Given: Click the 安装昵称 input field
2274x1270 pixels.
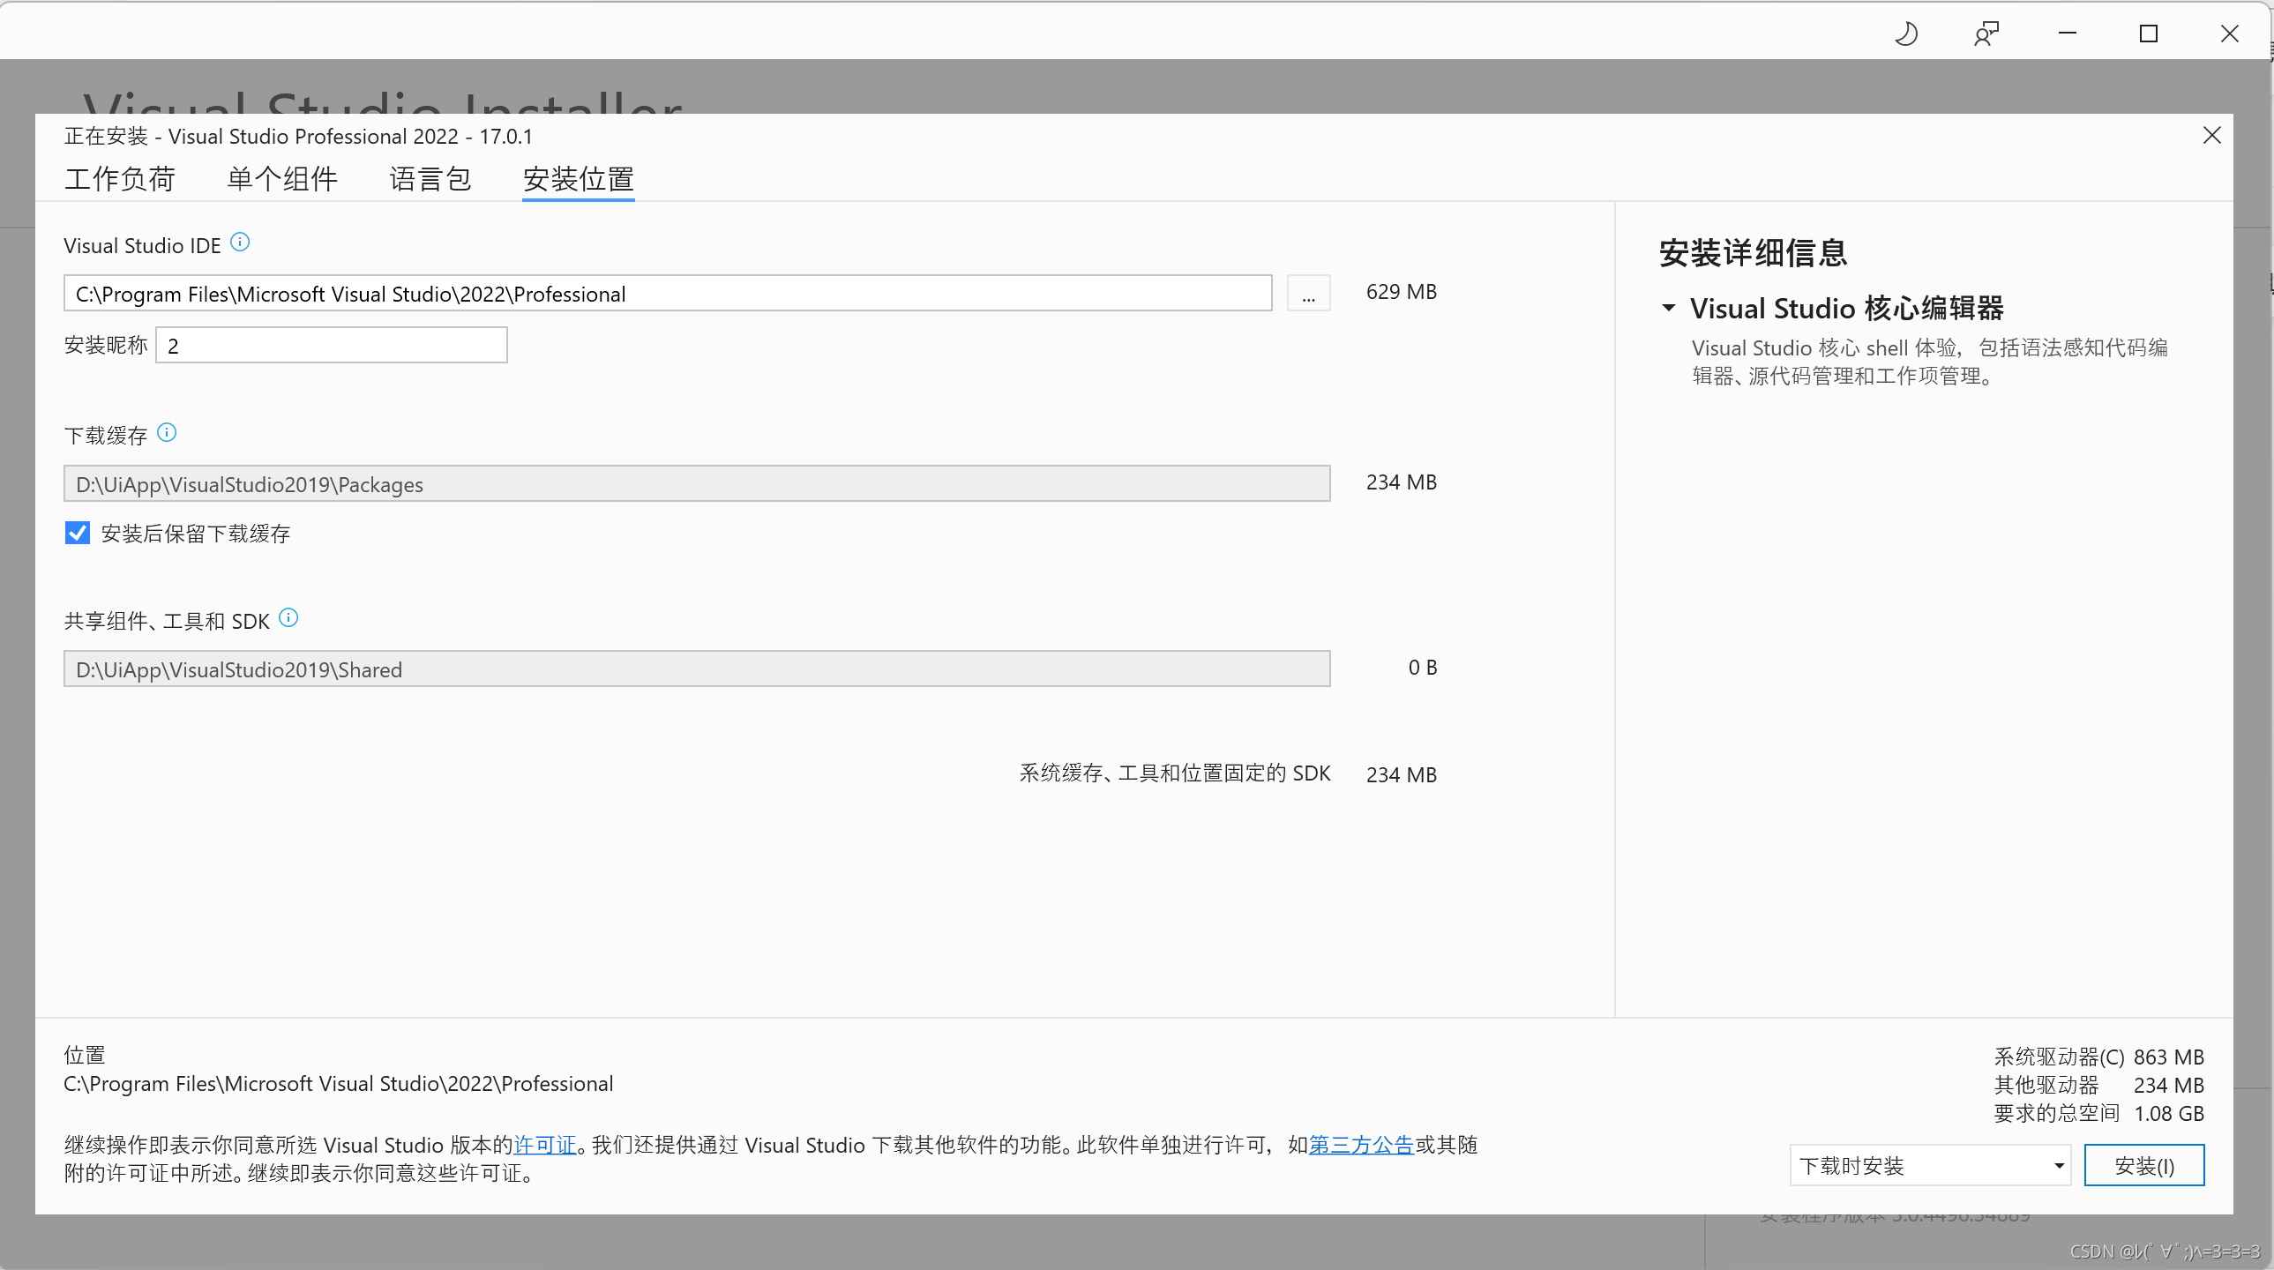Looking at the screenshot, I should pyautogui.click(x=331, y=345).
